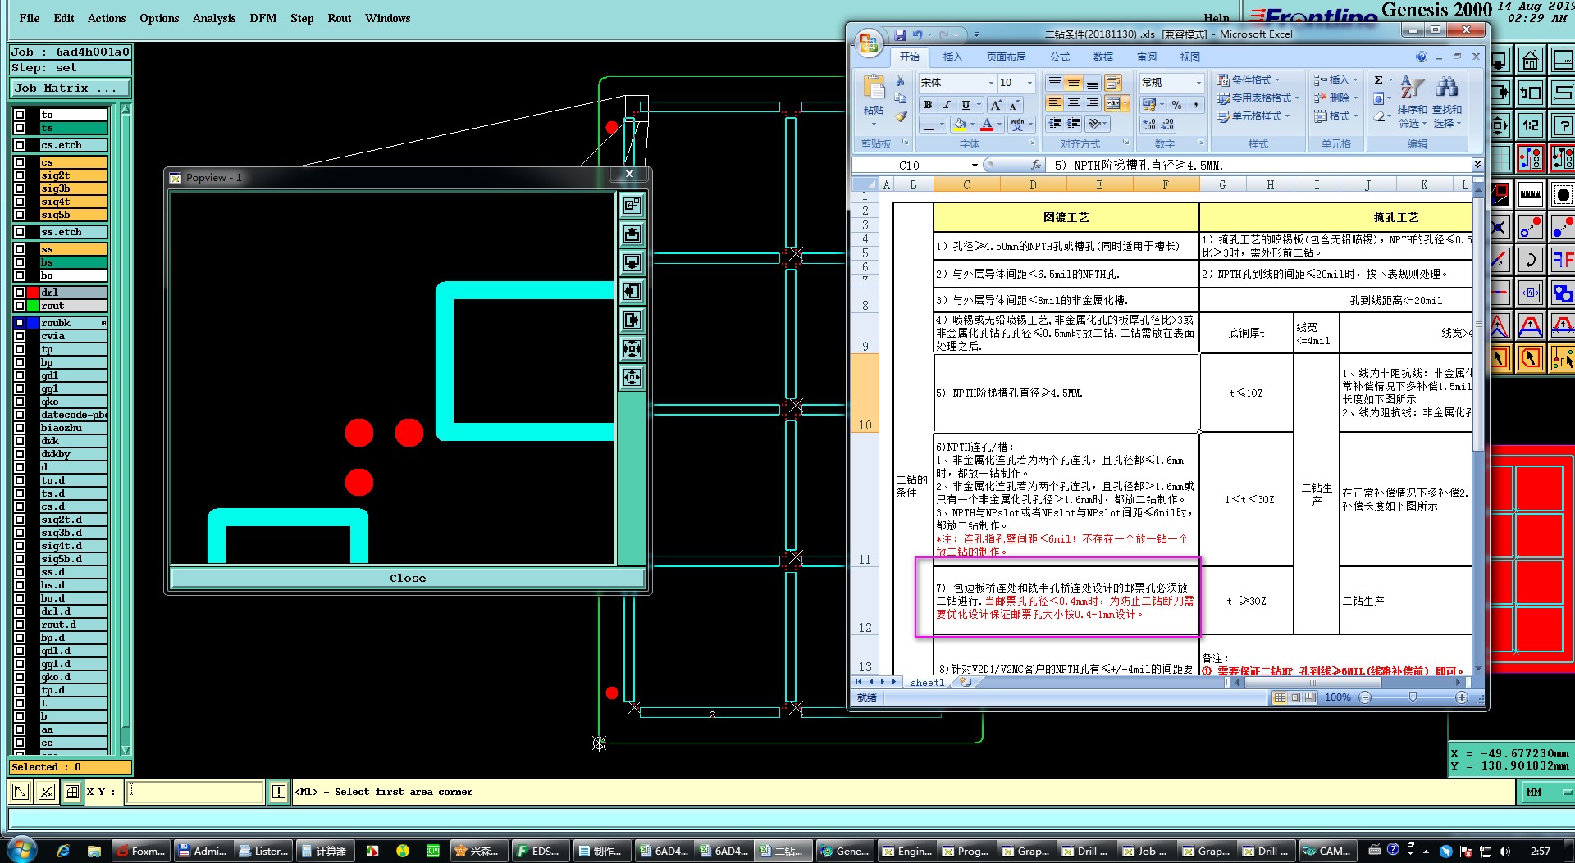Toggle checkbox for layer datecode-pb
Screen dimensions: 1575x863
tap(20, 415)
